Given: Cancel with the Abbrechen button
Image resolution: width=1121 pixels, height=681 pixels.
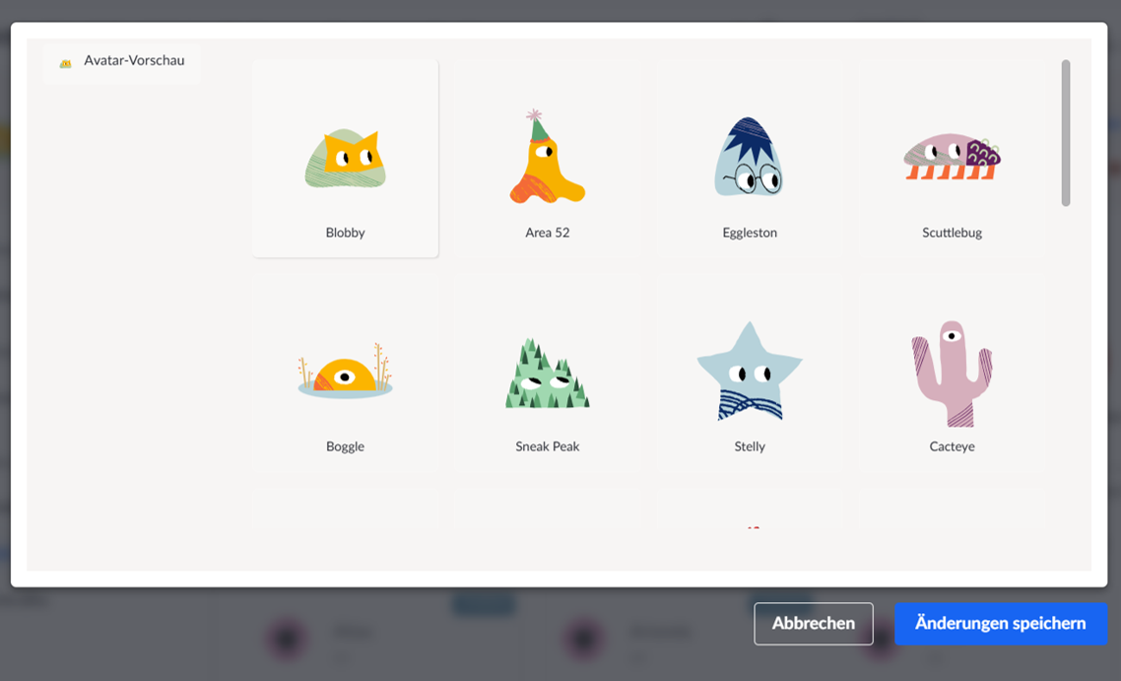Looking at the screenshot, I should (x=813, y=623).
